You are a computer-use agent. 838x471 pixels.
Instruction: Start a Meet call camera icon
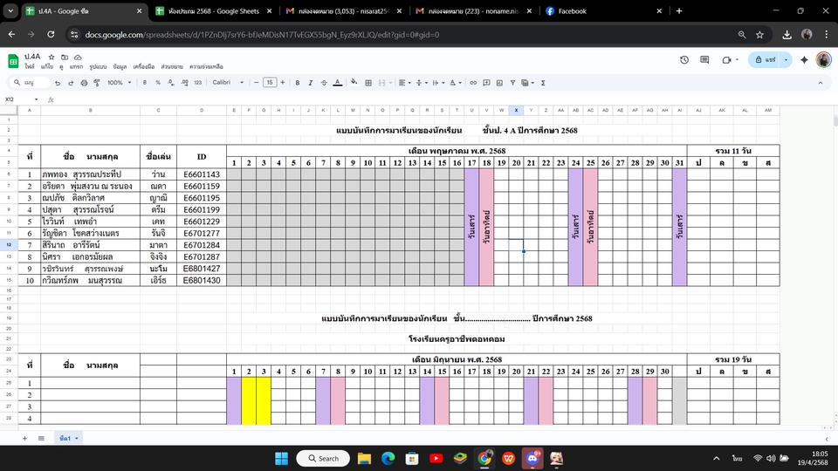click(x=727, y=60)
